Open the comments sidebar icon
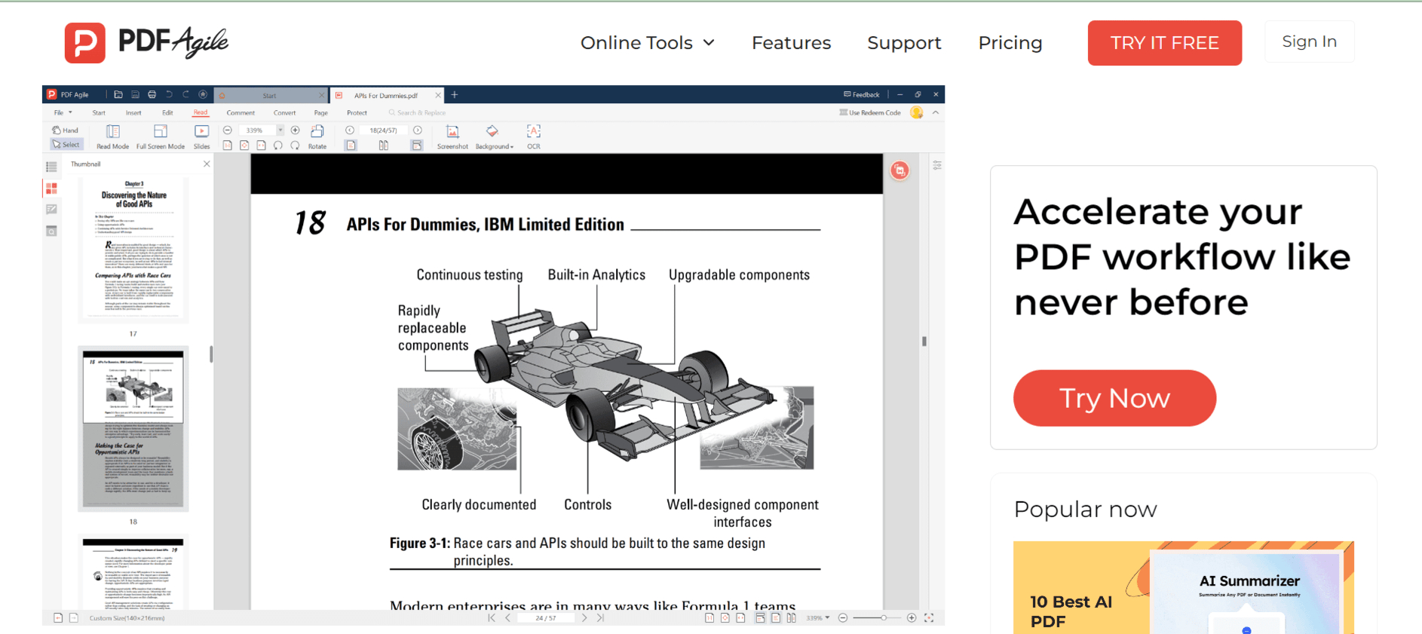This screenshot has width=1422, height=634. (x=51, y=210)
